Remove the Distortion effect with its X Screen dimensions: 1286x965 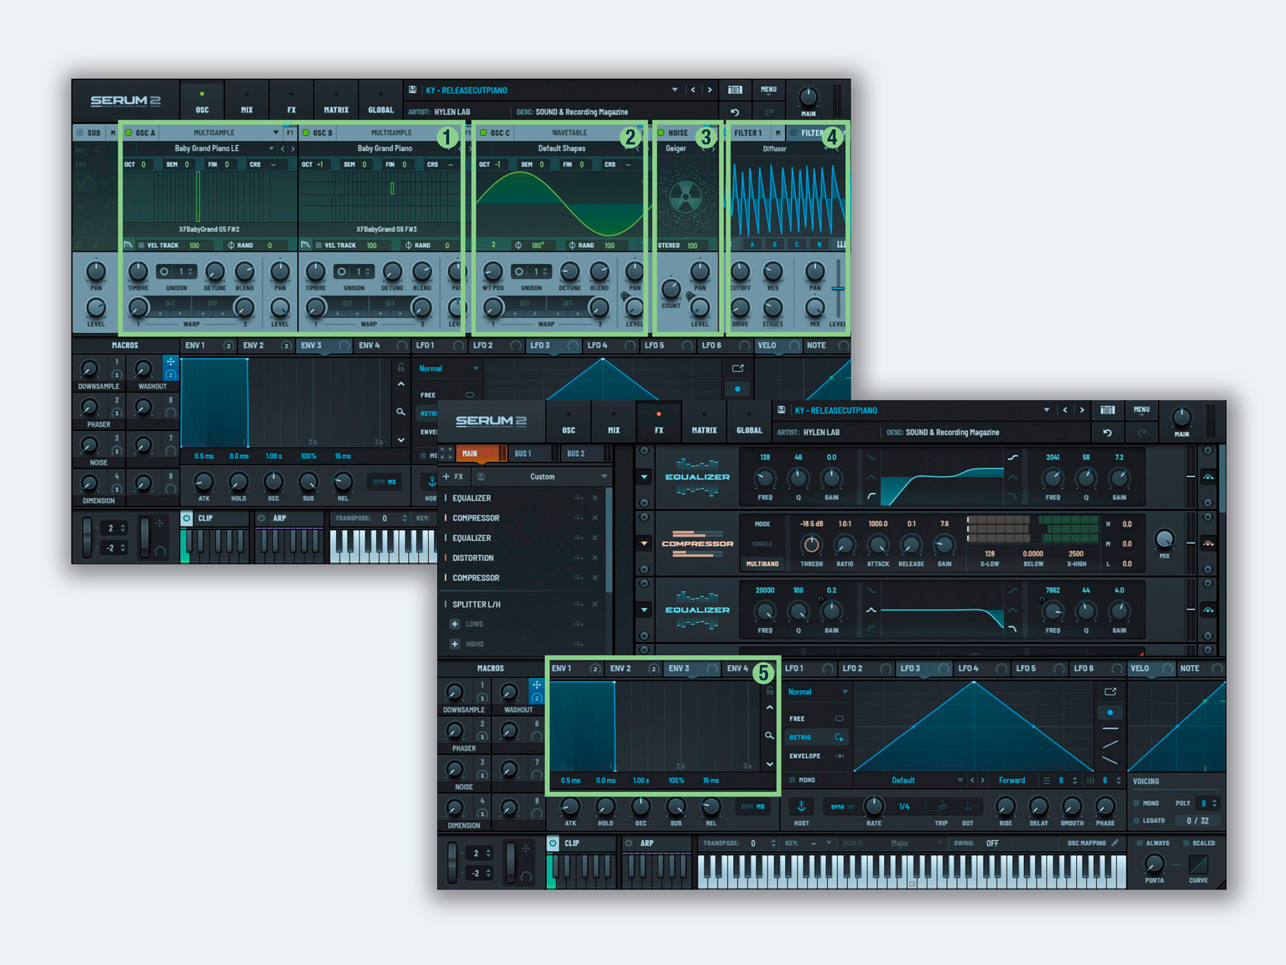pos(595,558)
